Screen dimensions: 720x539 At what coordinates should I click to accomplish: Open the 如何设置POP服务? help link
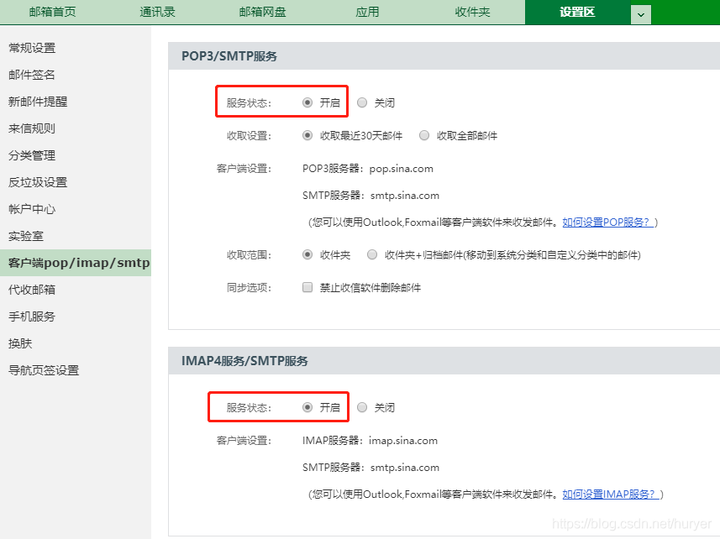(x=609, y=222)
